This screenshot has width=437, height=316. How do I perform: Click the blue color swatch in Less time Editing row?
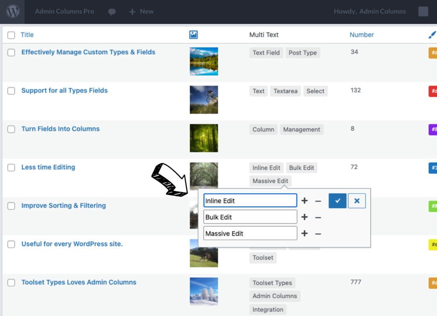[433, 168]
